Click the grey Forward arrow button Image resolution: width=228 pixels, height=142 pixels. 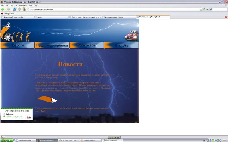[x=9, y=9]
